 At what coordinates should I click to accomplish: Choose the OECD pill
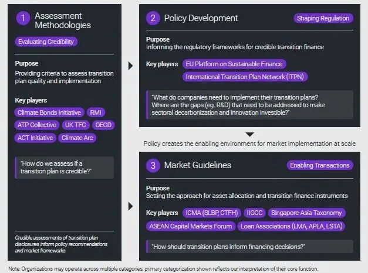(x=103, y=125)
